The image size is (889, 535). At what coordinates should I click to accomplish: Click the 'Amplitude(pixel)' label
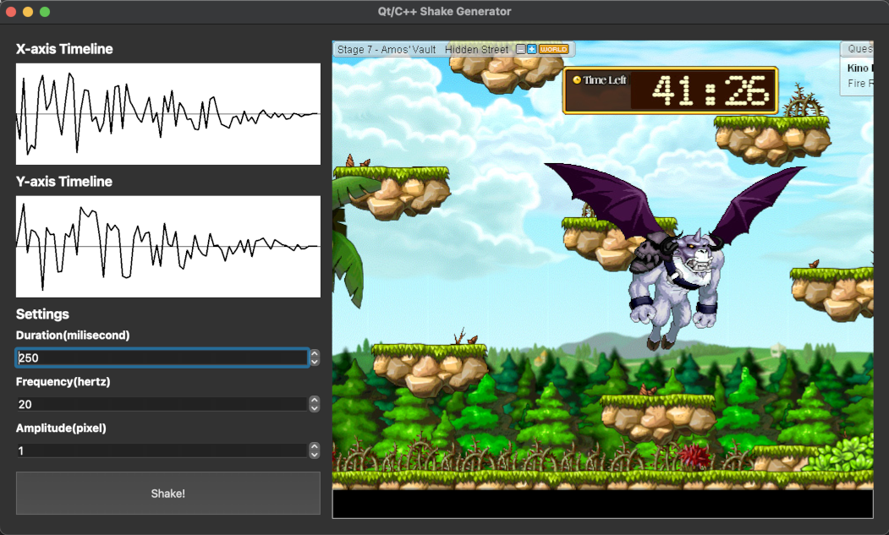pyautogui.click(x=61, y=428)
